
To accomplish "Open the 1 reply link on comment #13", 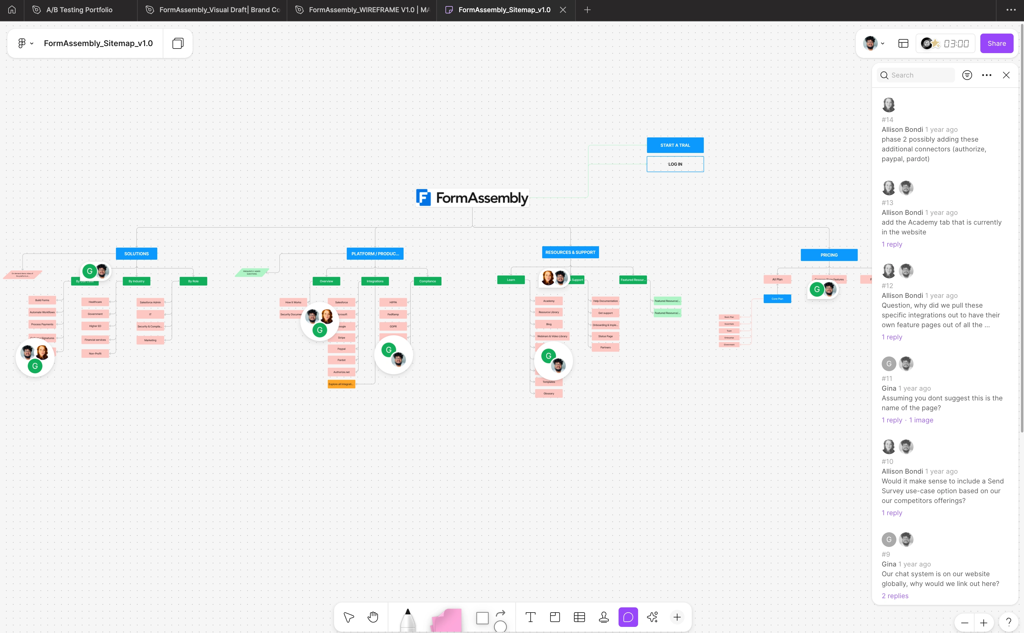I will 892,244.
